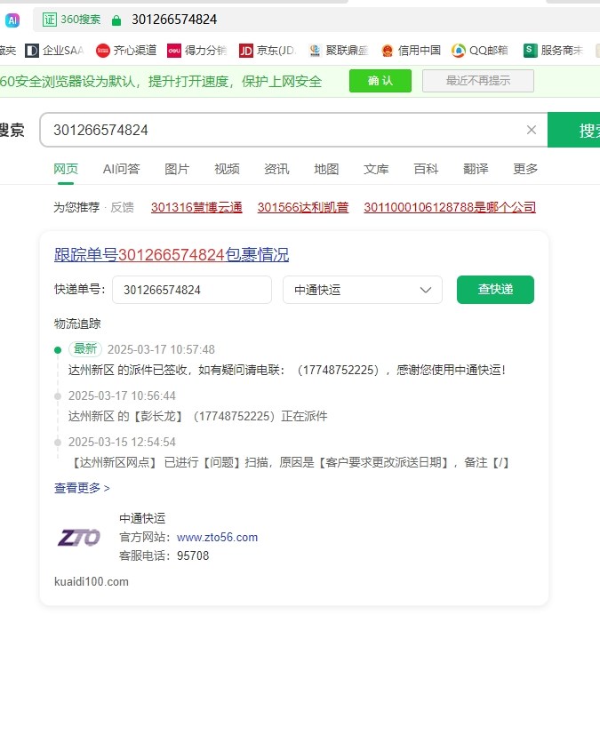The width and height of the screenshot is (600, 743).
Task: Click the green padlock security icon
Action: click(x=116, y=20)
